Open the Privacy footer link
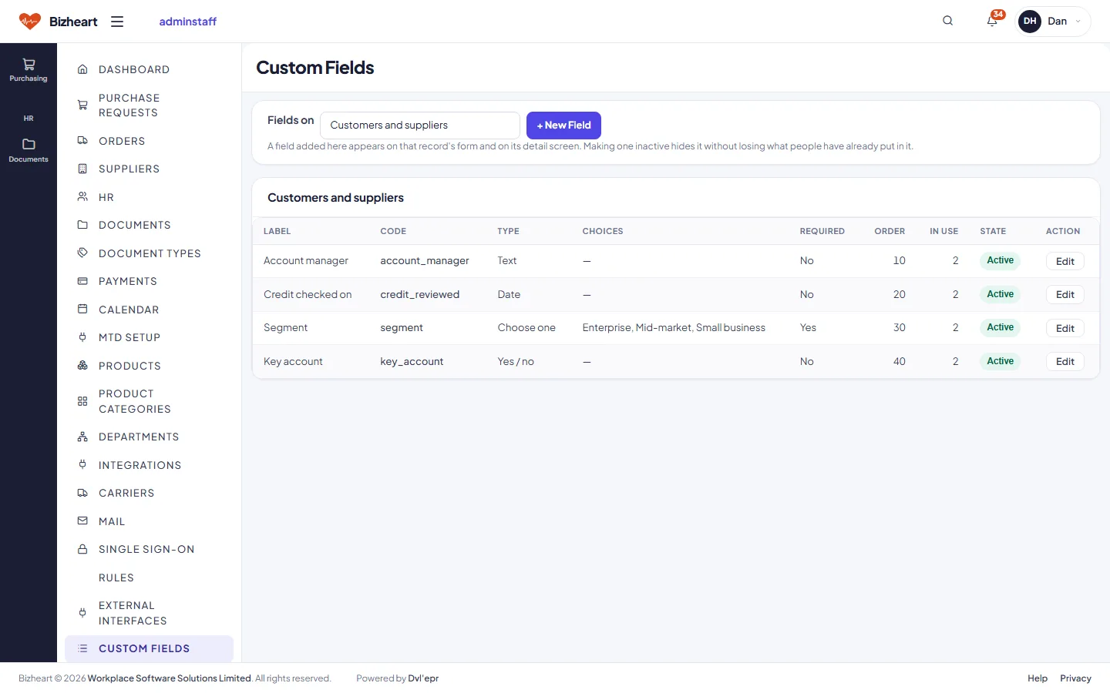Viewport: 1110px width, 693px height. pos(1075,678)
